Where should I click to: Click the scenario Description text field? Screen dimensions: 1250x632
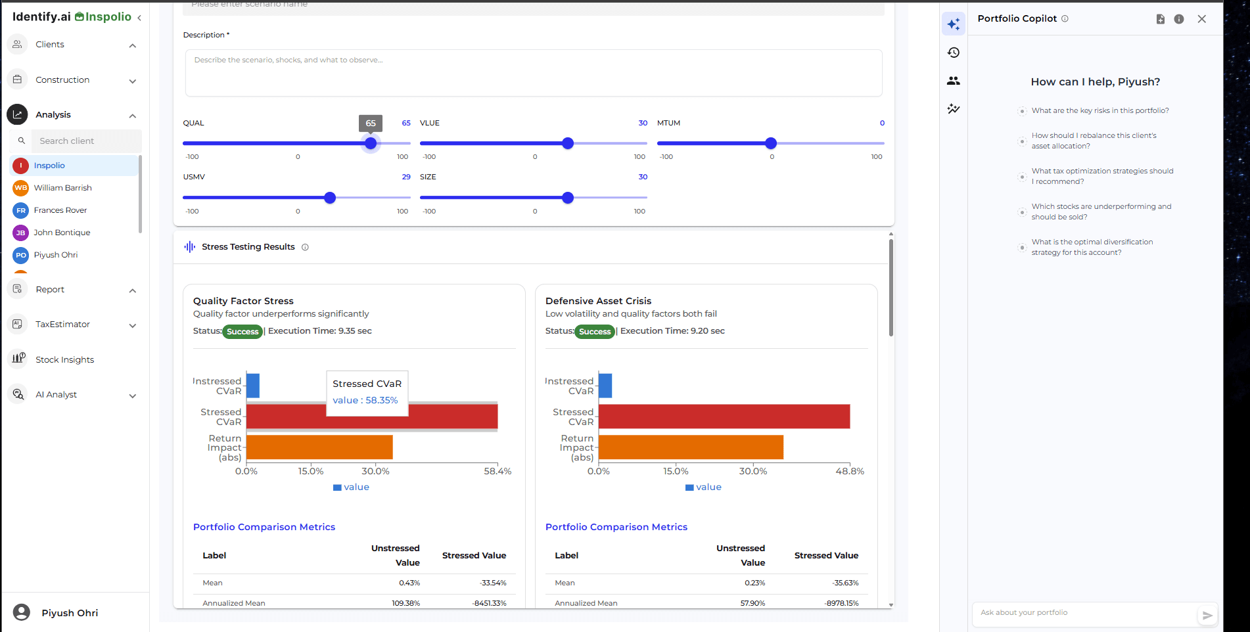click(533, 73)
